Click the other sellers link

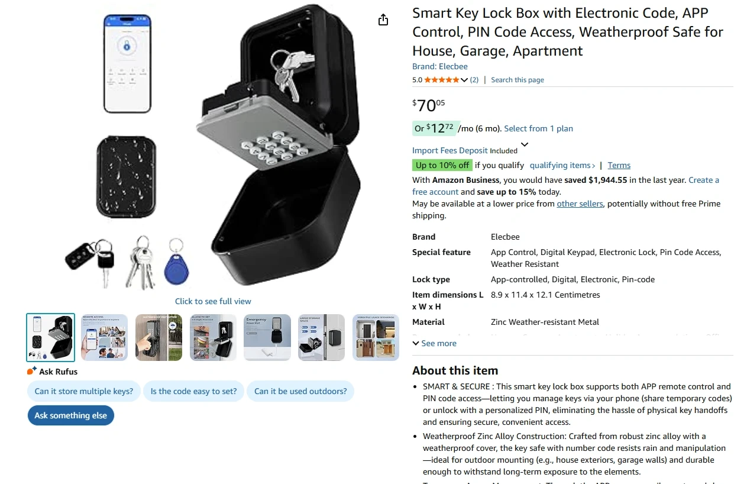pyautogui.click(x=580, y=204)
